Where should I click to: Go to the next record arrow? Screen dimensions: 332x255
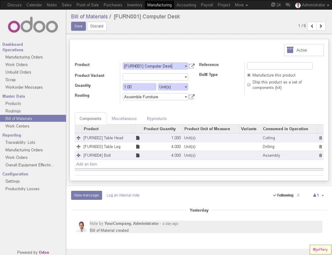[321, 26]
